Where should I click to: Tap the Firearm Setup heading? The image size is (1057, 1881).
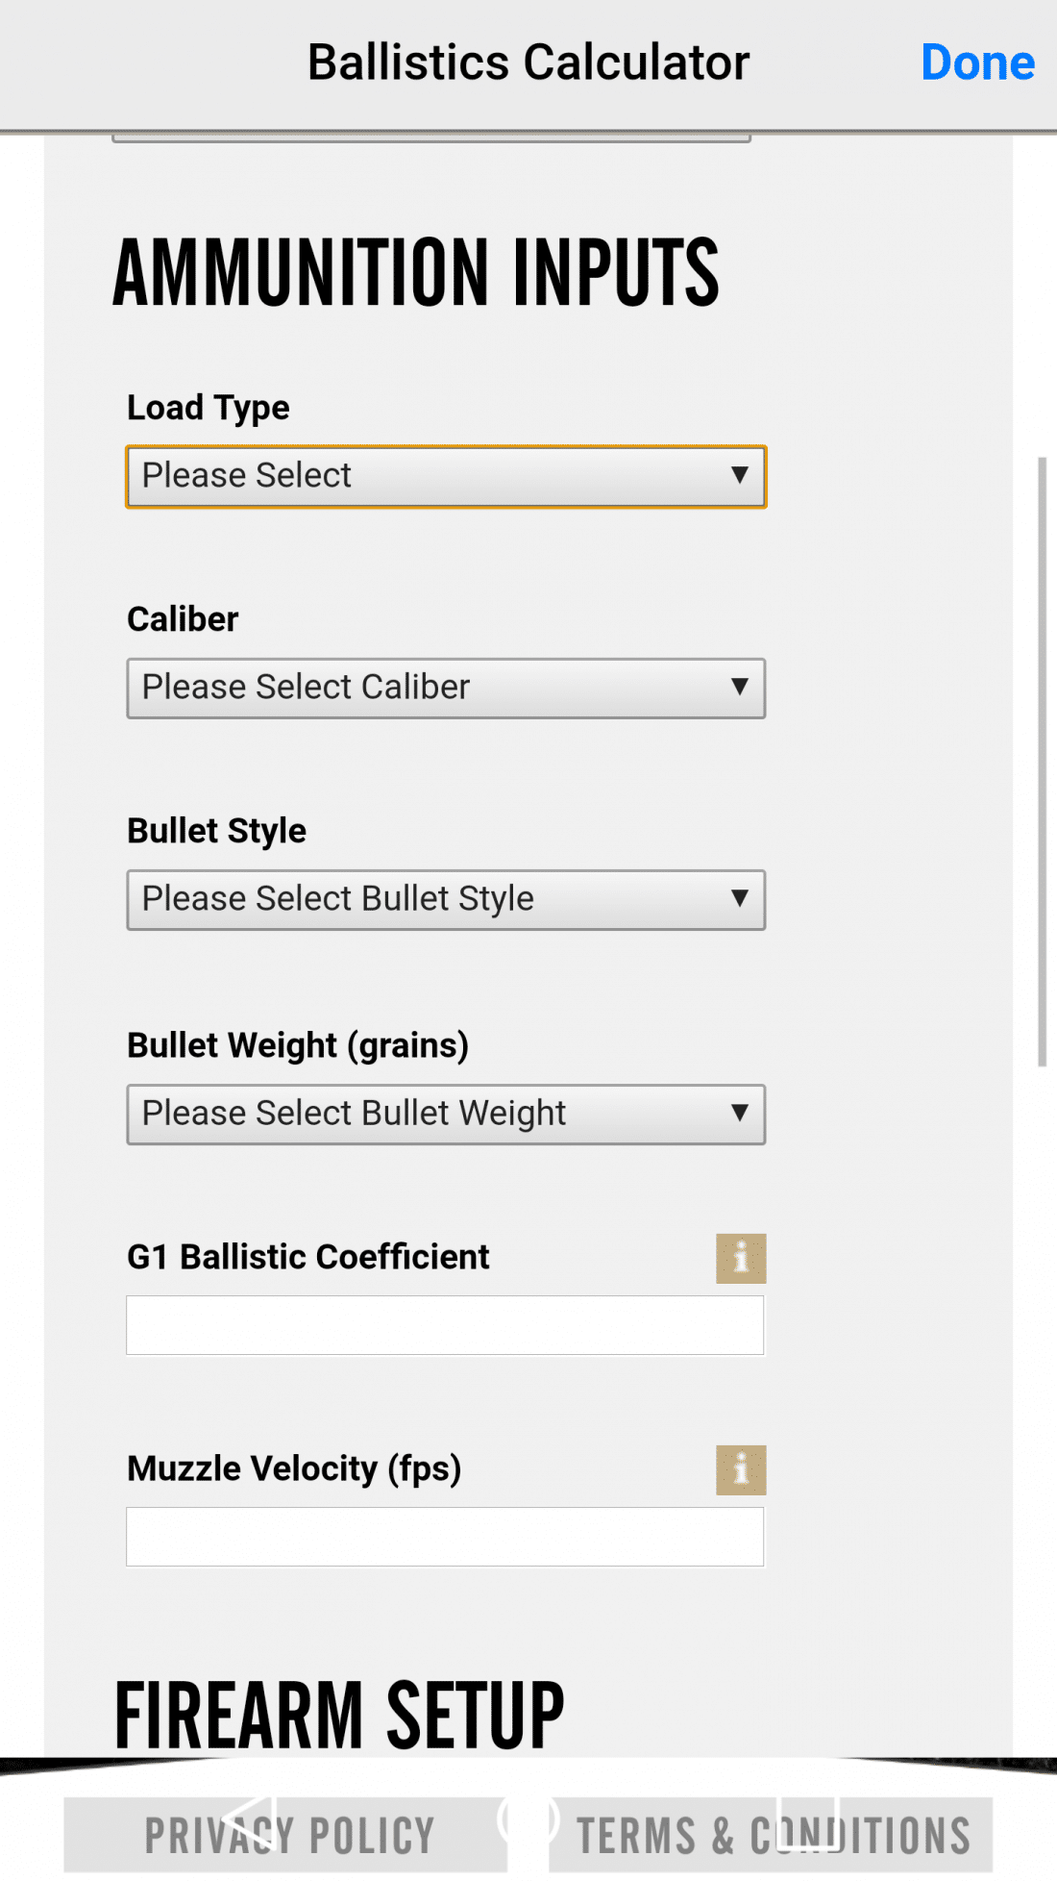click(338, 1716)
